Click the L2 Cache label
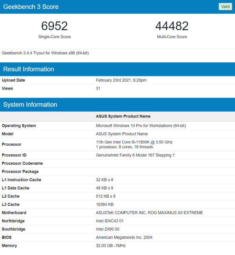The width and height of the screenshot is (235, 255). pyautogui.click(x=11, y=196)
